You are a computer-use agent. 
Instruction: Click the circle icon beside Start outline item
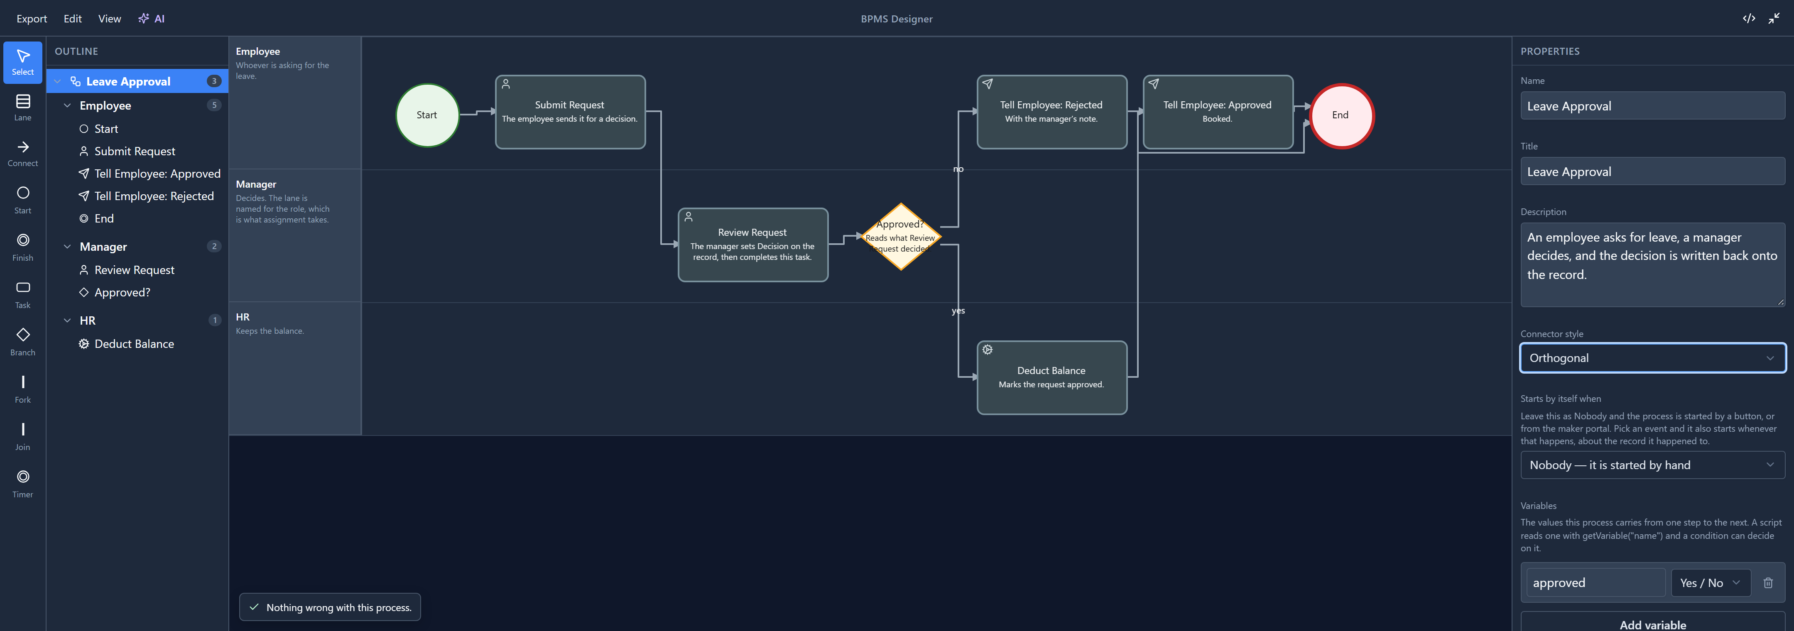tap(83, 129)
